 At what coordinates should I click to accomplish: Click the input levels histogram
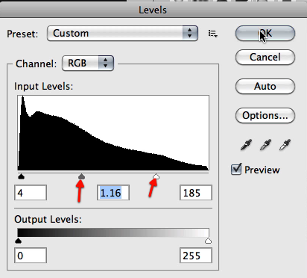pos(113,133)
